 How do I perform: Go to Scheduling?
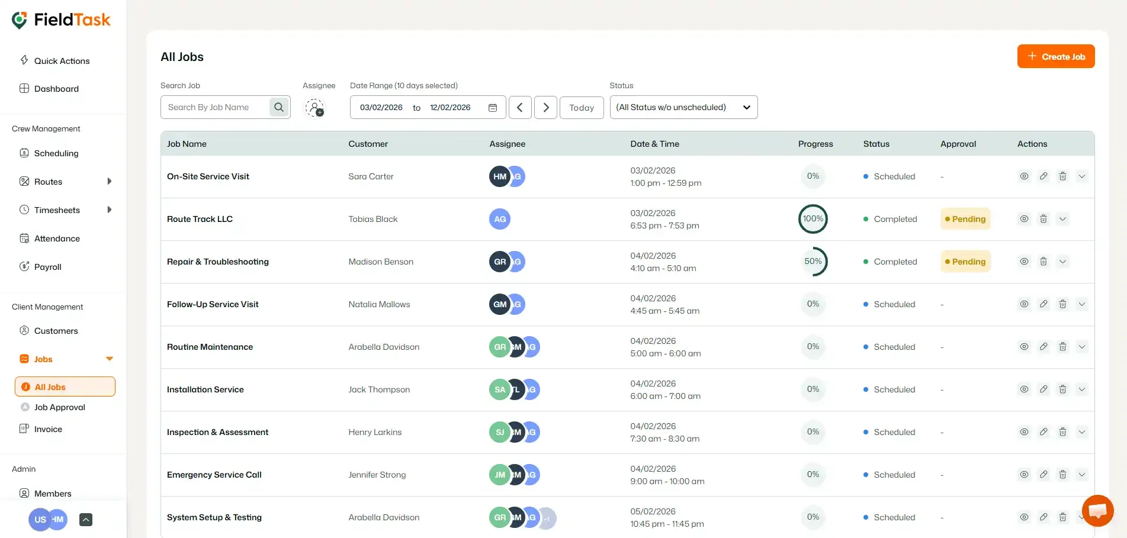[50, 153]
